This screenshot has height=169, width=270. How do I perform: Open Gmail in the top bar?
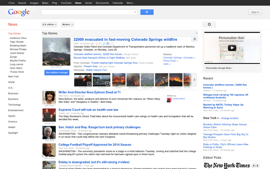pyautogui.click(x=88, y=3)
